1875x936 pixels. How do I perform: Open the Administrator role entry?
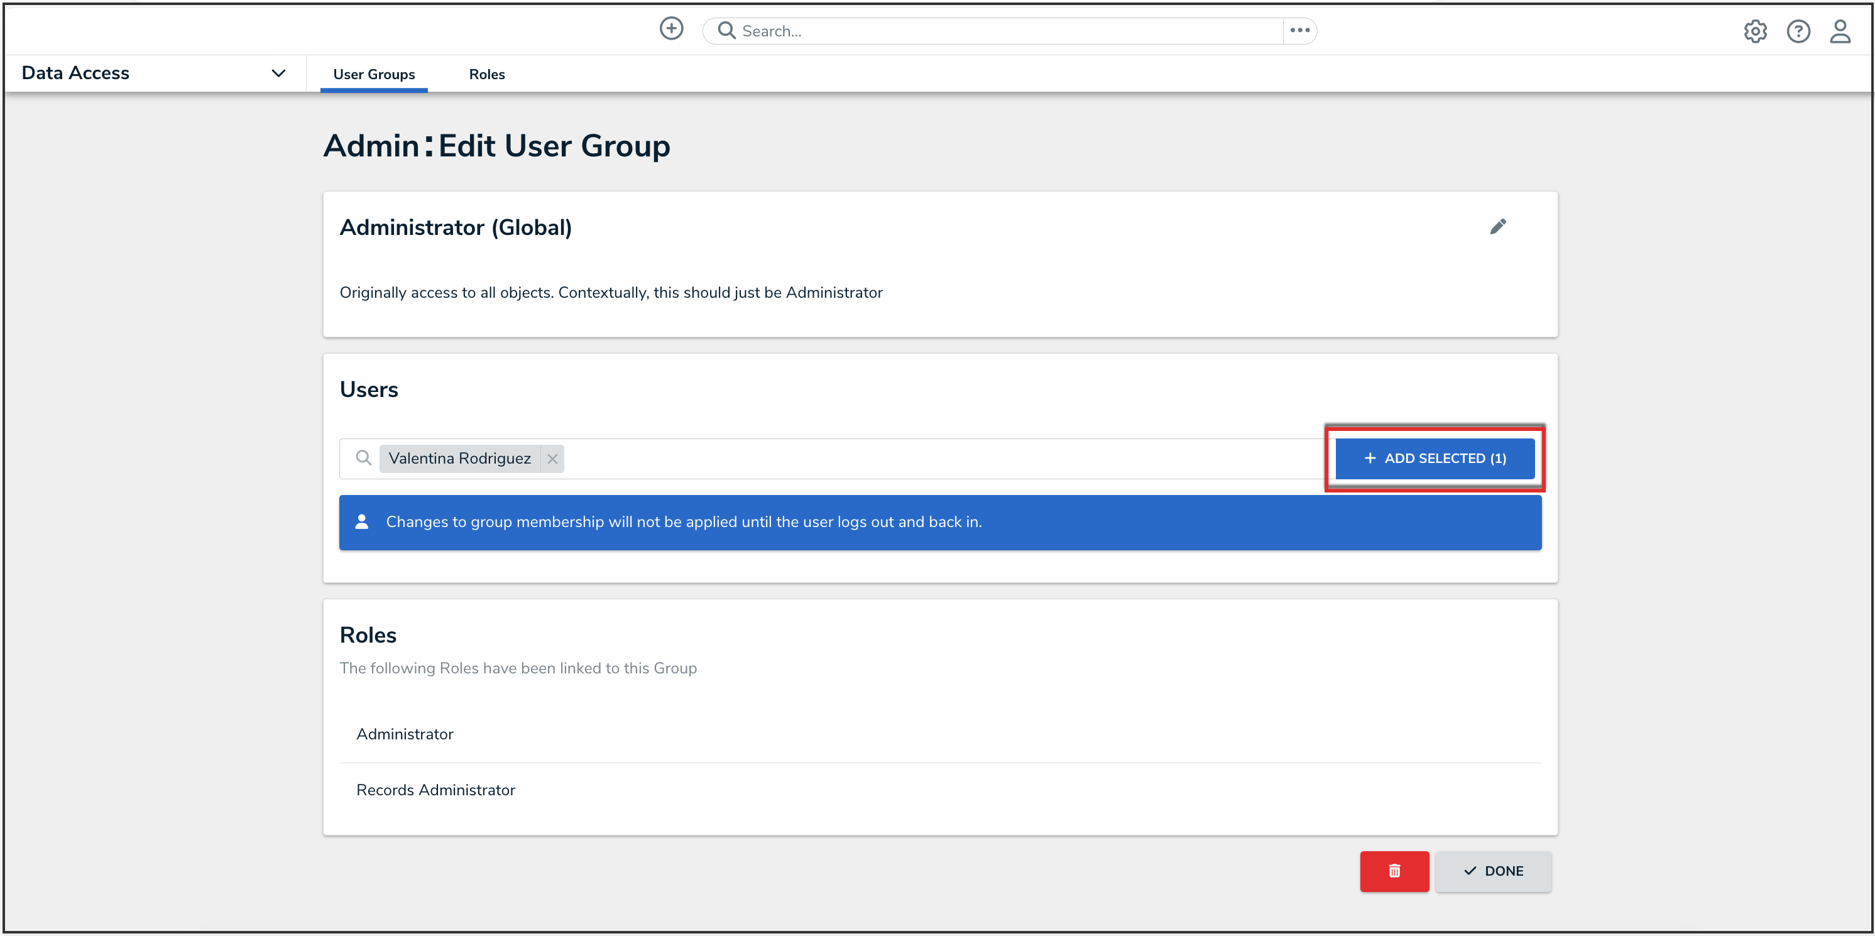click(405, 734)
